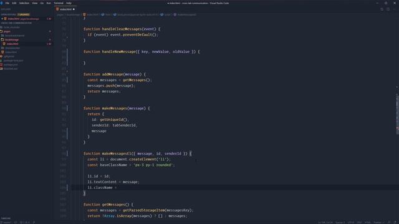Place cursor after li.className =

[118, 187]
